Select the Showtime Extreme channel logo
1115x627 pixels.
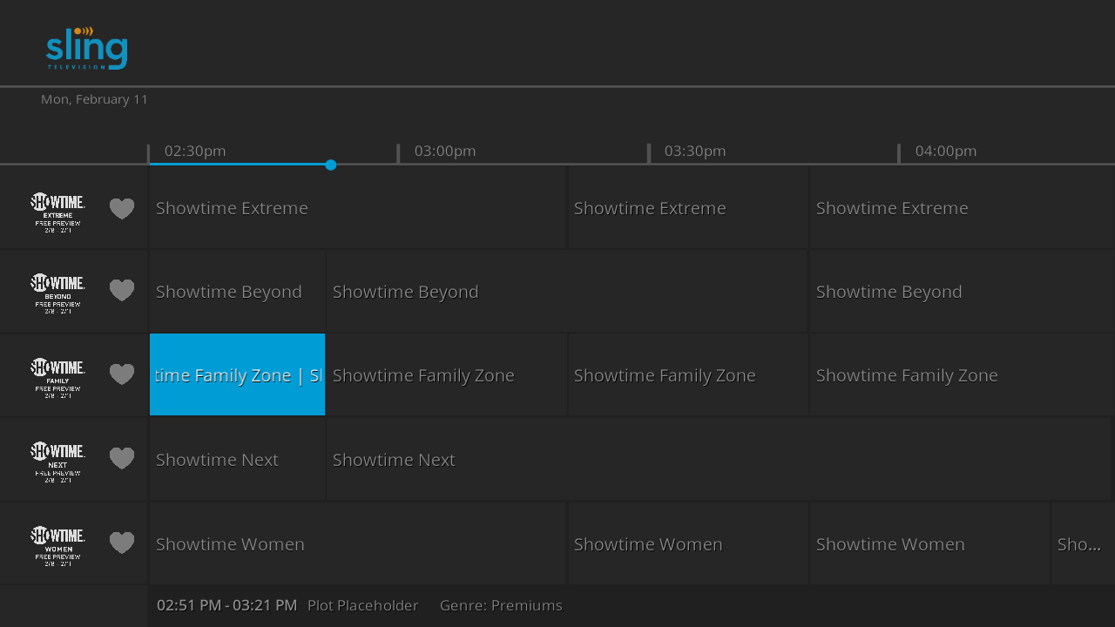click(x=57, y=210)
